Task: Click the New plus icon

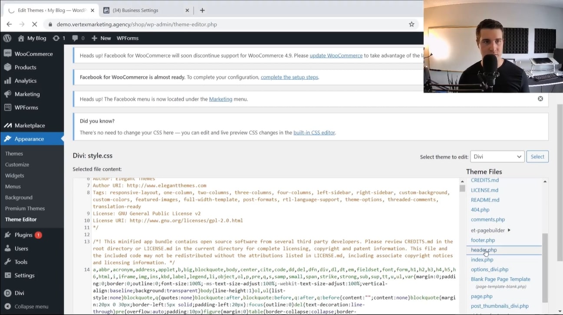Action: click(94, 38)
